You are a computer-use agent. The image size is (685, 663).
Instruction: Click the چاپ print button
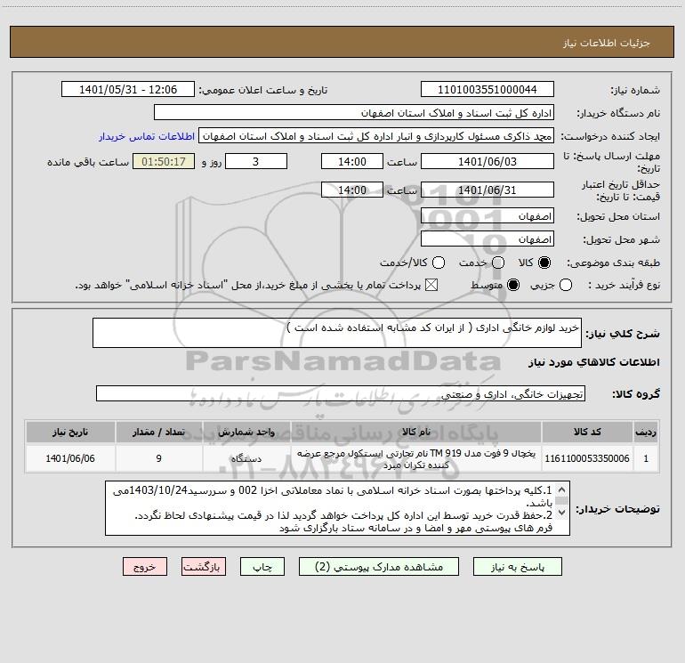262,567
